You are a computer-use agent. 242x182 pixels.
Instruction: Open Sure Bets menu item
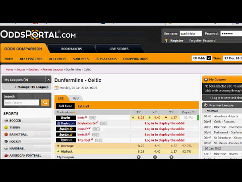(81, 59)
